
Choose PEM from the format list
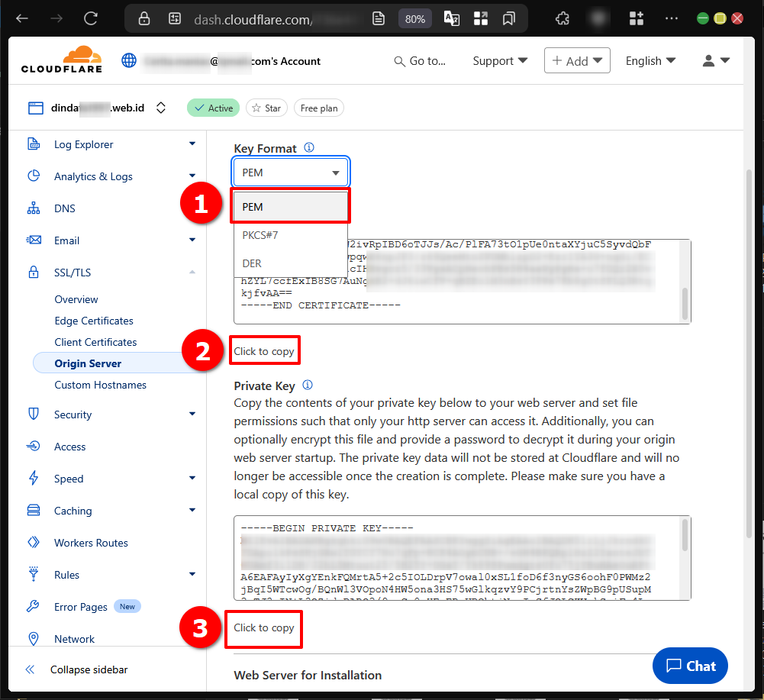[290, 207]
